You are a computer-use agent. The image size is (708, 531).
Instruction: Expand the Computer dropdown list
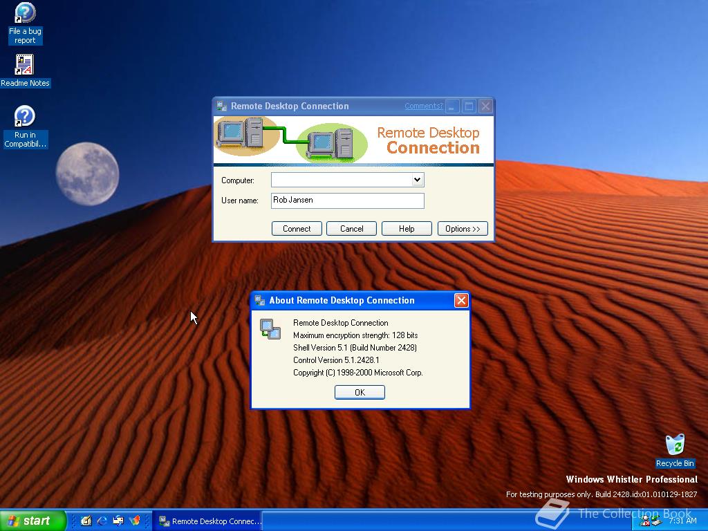(x=417, y=180)
